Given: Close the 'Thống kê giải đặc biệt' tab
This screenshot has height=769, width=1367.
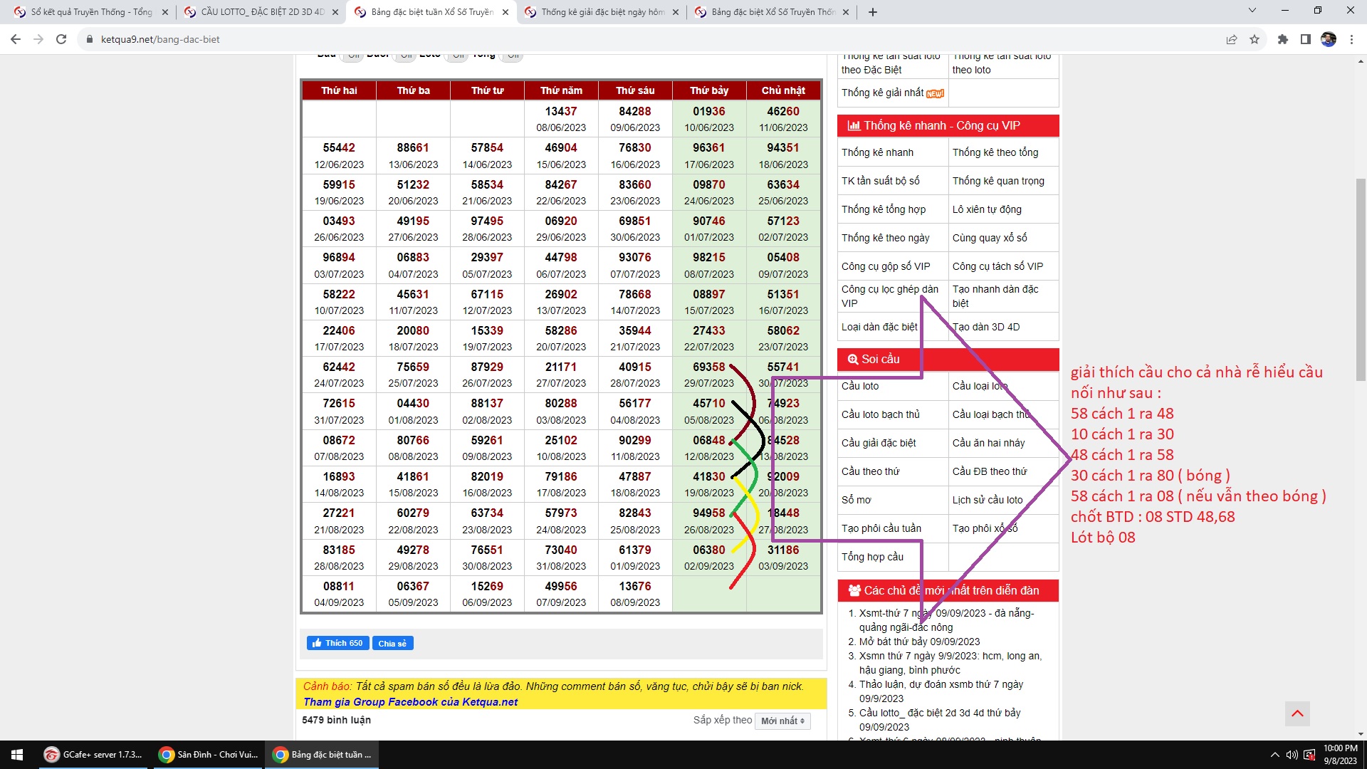Looking at the screenshot, I should pyautogui.click(x=676, y=12).
